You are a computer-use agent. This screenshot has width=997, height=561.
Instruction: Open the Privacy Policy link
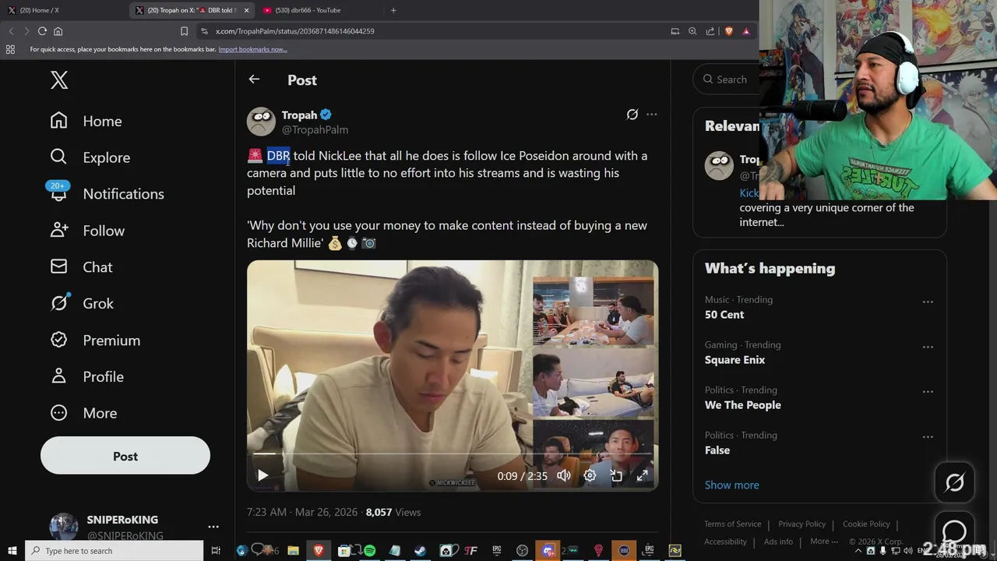801,524
